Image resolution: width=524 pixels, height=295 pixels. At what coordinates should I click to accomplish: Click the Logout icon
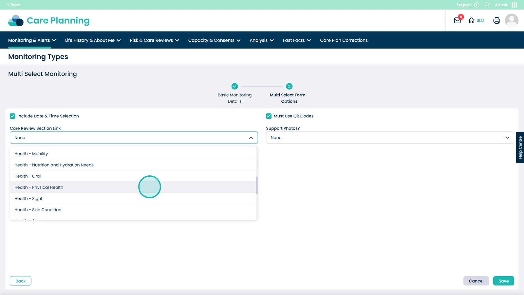pos(477,5)
